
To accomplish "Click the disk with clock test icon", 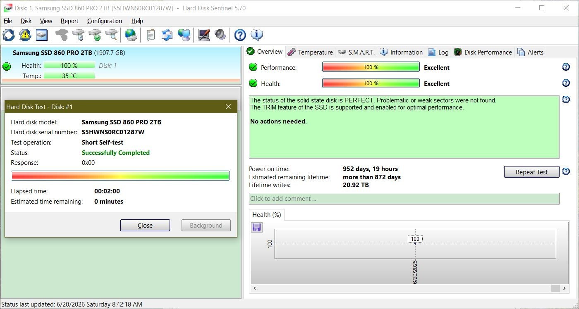I will 78,35.
